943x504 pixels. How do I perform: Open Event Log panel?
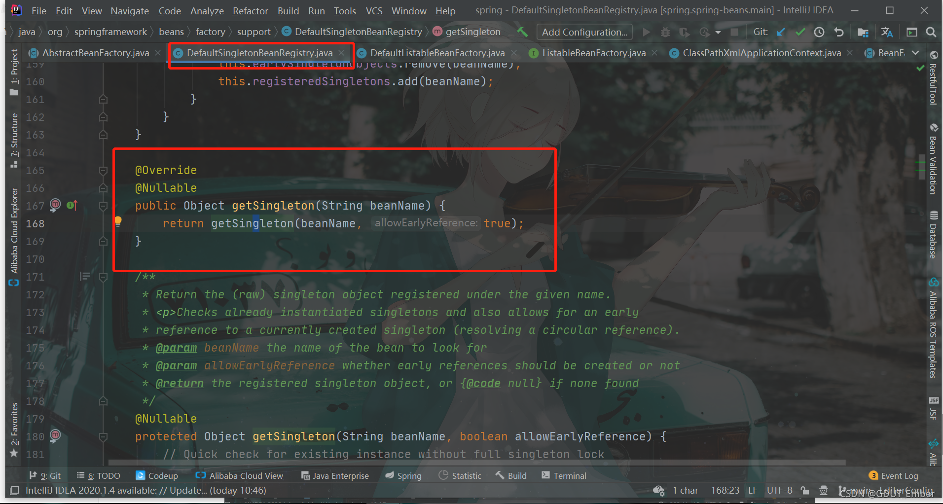pyautogui.click(x=894, y=475)
